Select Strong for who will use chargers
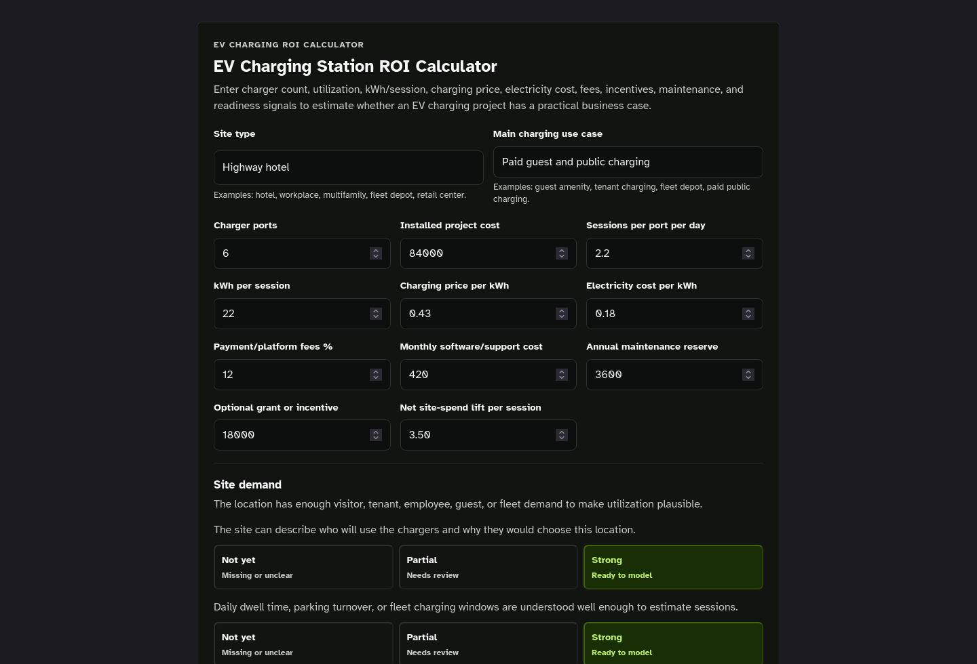The image size is (977, 664). tap(673, 567)
